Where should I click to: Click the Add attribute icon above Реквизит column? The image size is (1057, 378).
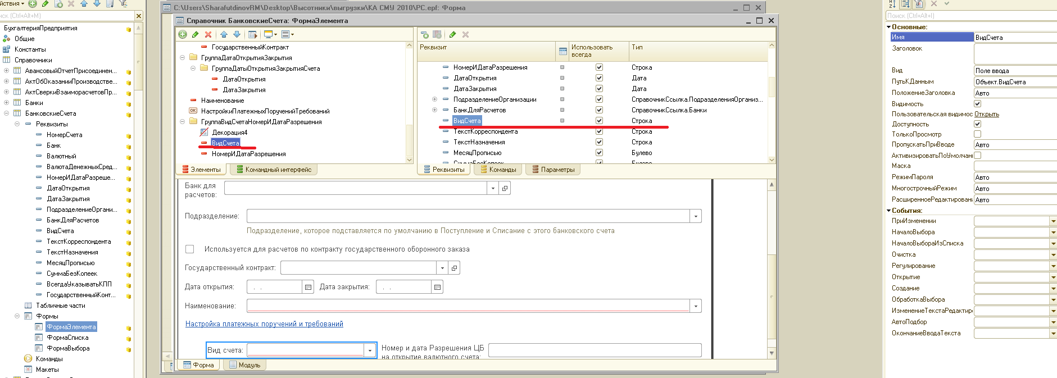click(425, 35)
